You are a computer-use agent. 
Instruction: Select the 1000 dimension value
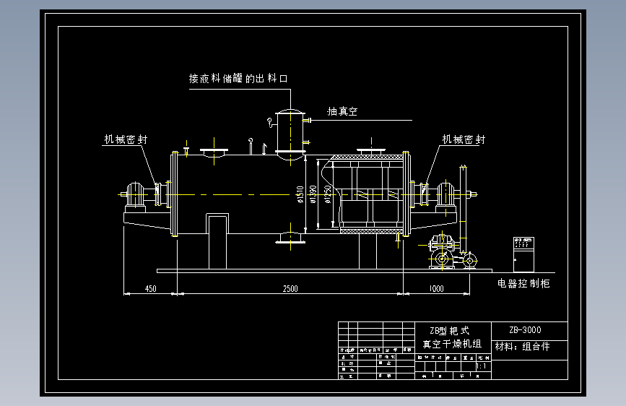tap(436, 288)
